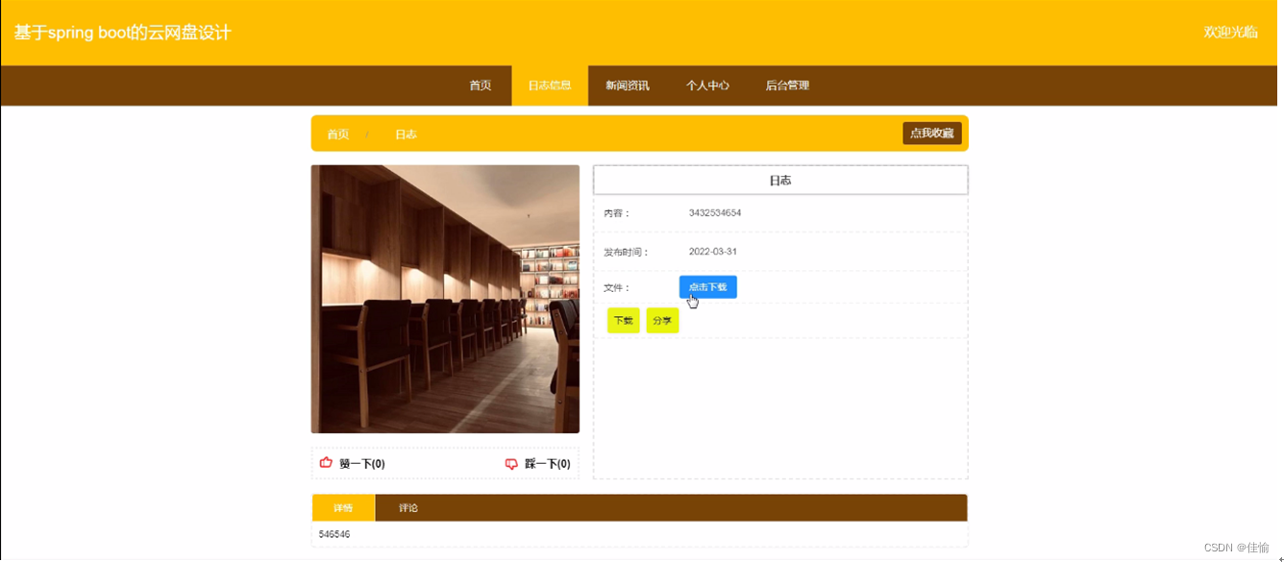Screen dimensions: 1284x562
Task: Open 个人中心 in the navigation bar
Action: click(707, 86)
